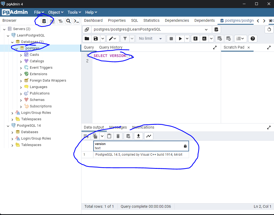Screen dimensions: 274x215
Task: Switch to the Dependencies tab
Action: point(177,20)
